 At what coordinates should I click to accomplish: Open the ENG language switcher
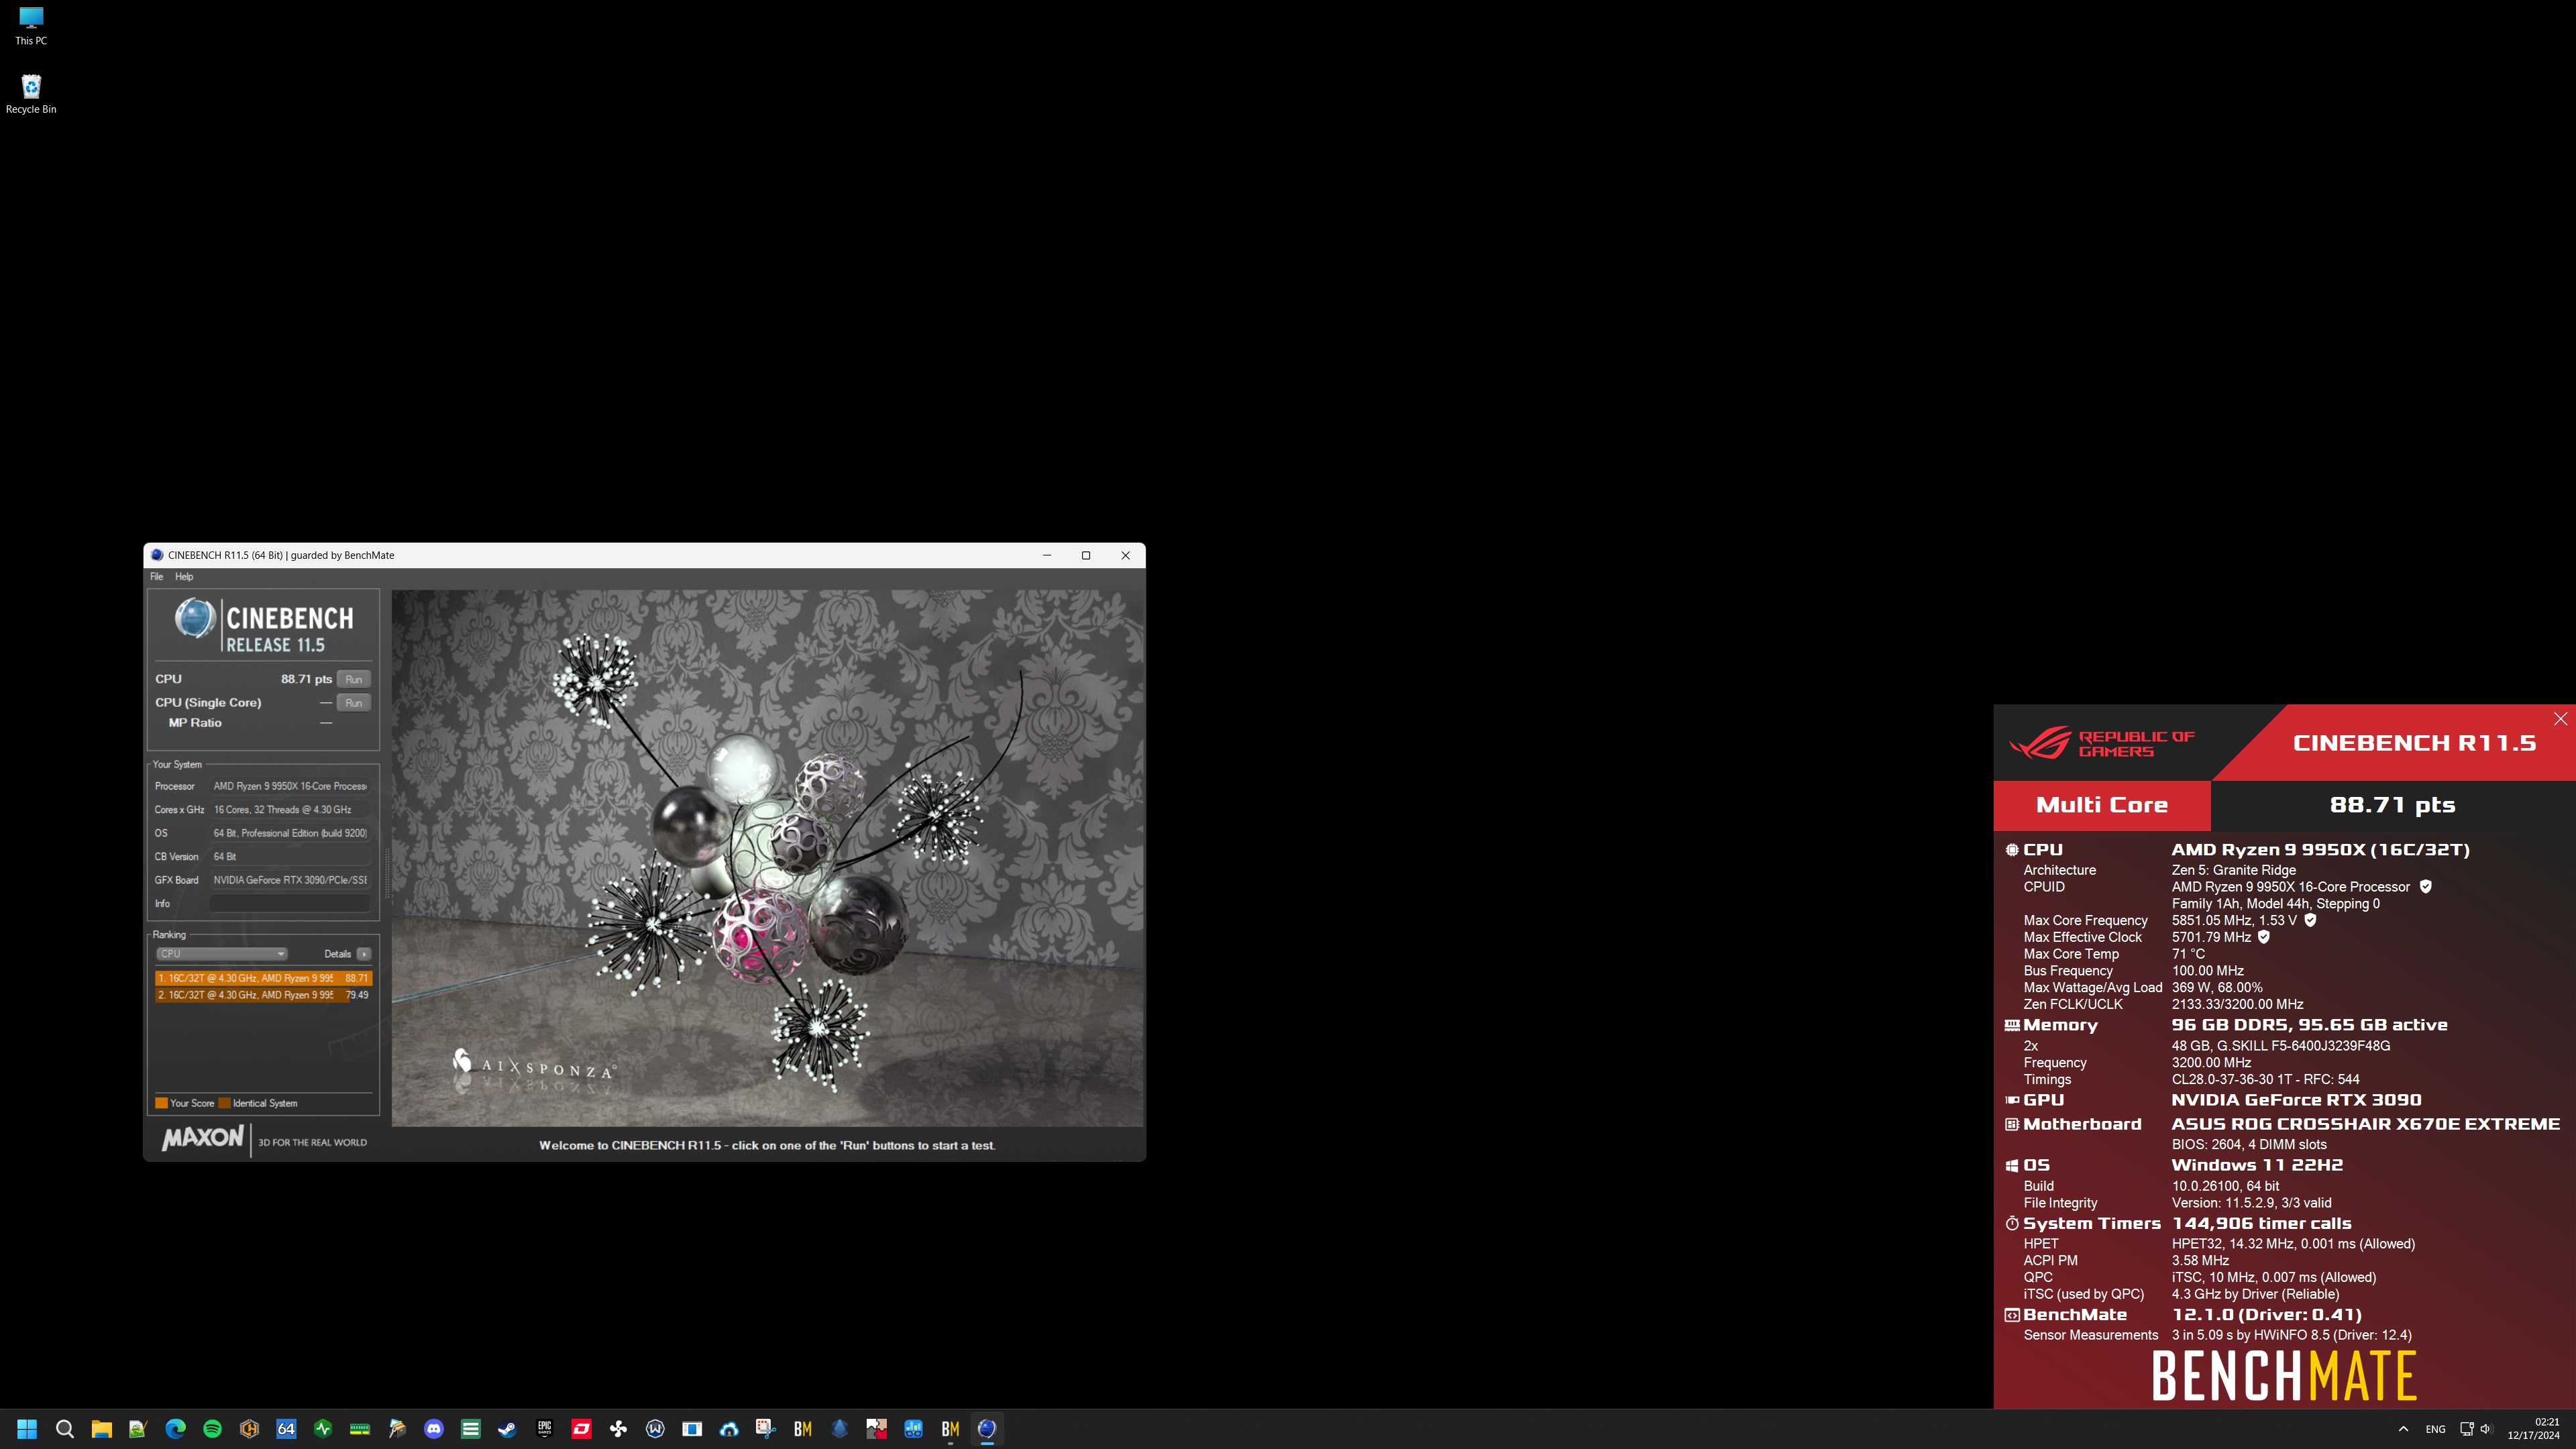click(2436, 1429)
